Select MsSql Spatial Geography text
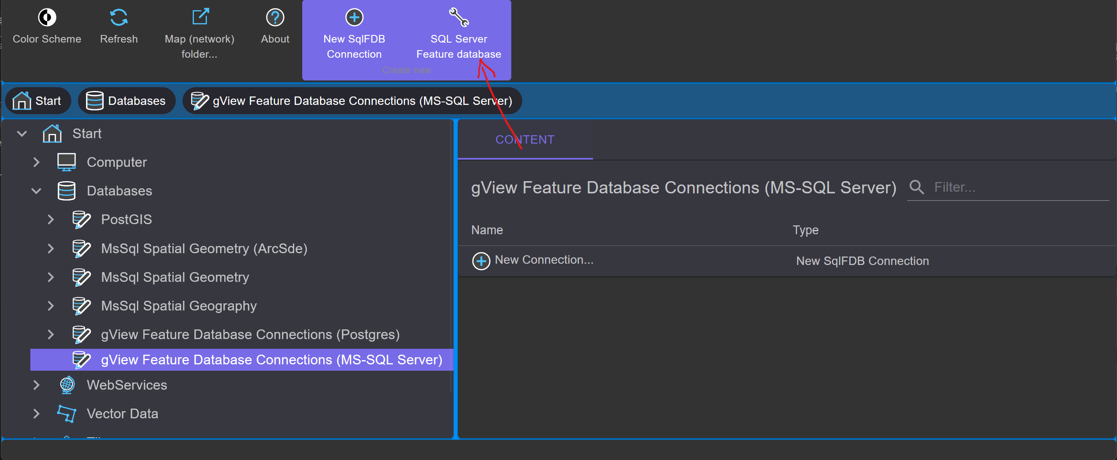1117x460 pixels. (x=179, y=306)
